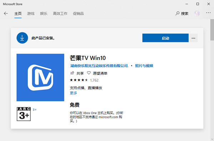
Task: Close the Microsoft Store window
Action: 209,4
